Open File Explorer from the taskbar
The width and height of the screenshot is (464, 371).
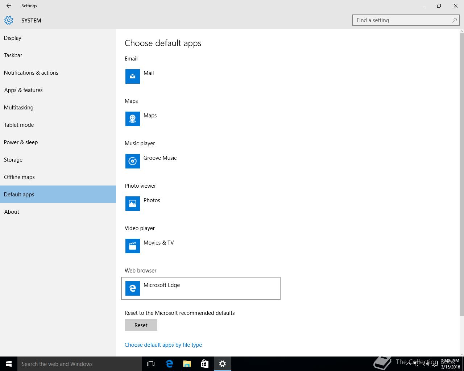187,364
